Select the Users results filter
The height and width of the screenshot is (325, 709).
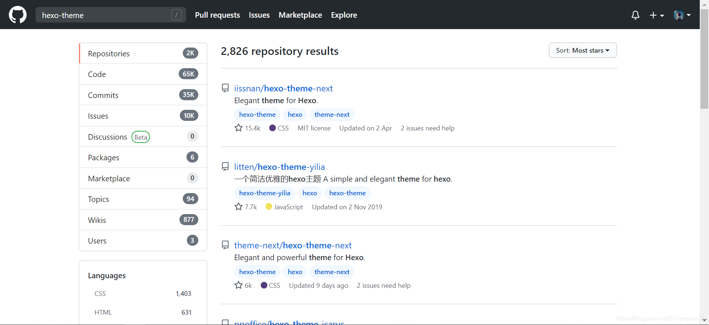tap(143, 241)
